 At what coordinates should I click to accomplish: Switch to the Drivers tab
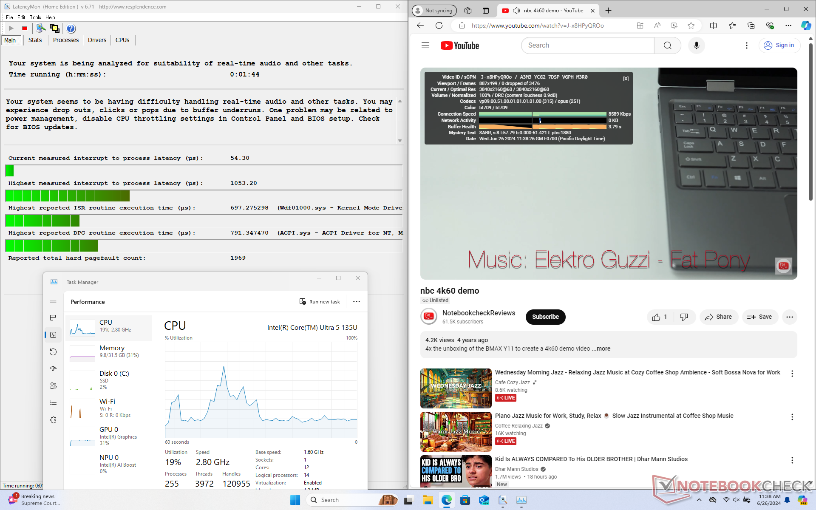97,40
